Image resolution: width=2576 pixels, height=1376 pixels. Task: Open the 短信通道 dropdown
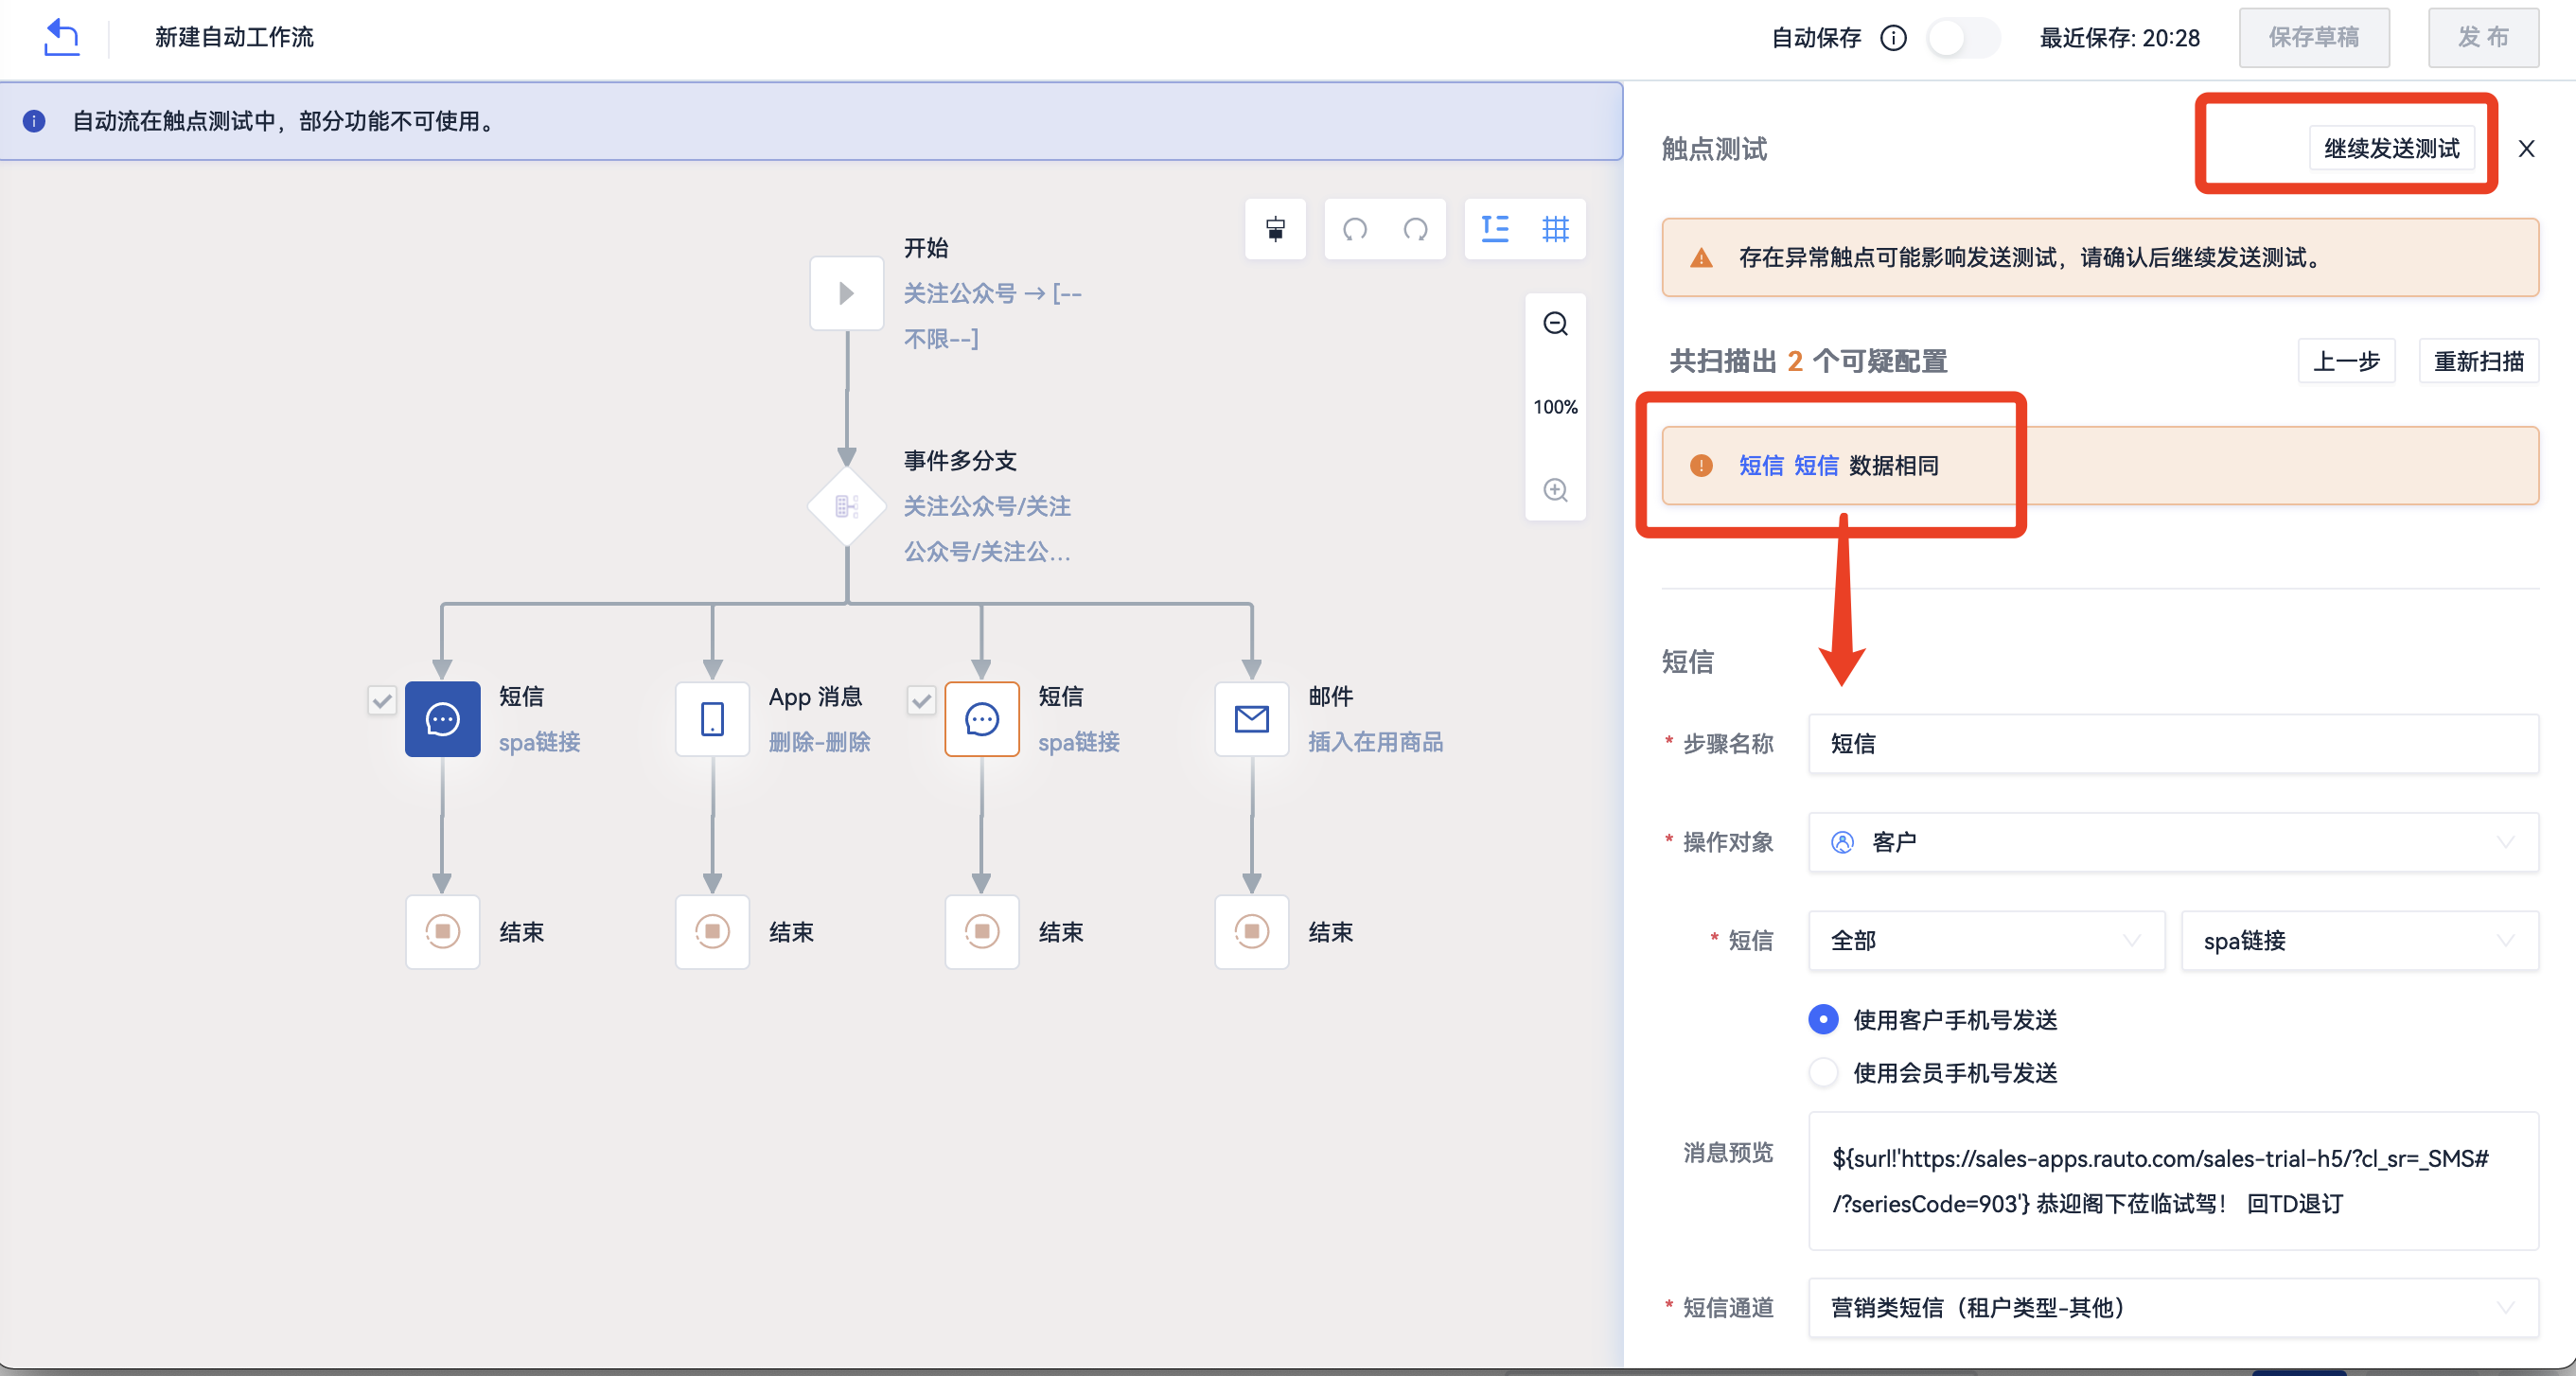tap(2173, 1307)
